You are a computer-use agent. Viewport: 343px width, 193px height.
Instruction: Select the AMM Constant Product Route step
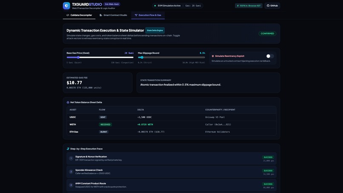point(171,185)
